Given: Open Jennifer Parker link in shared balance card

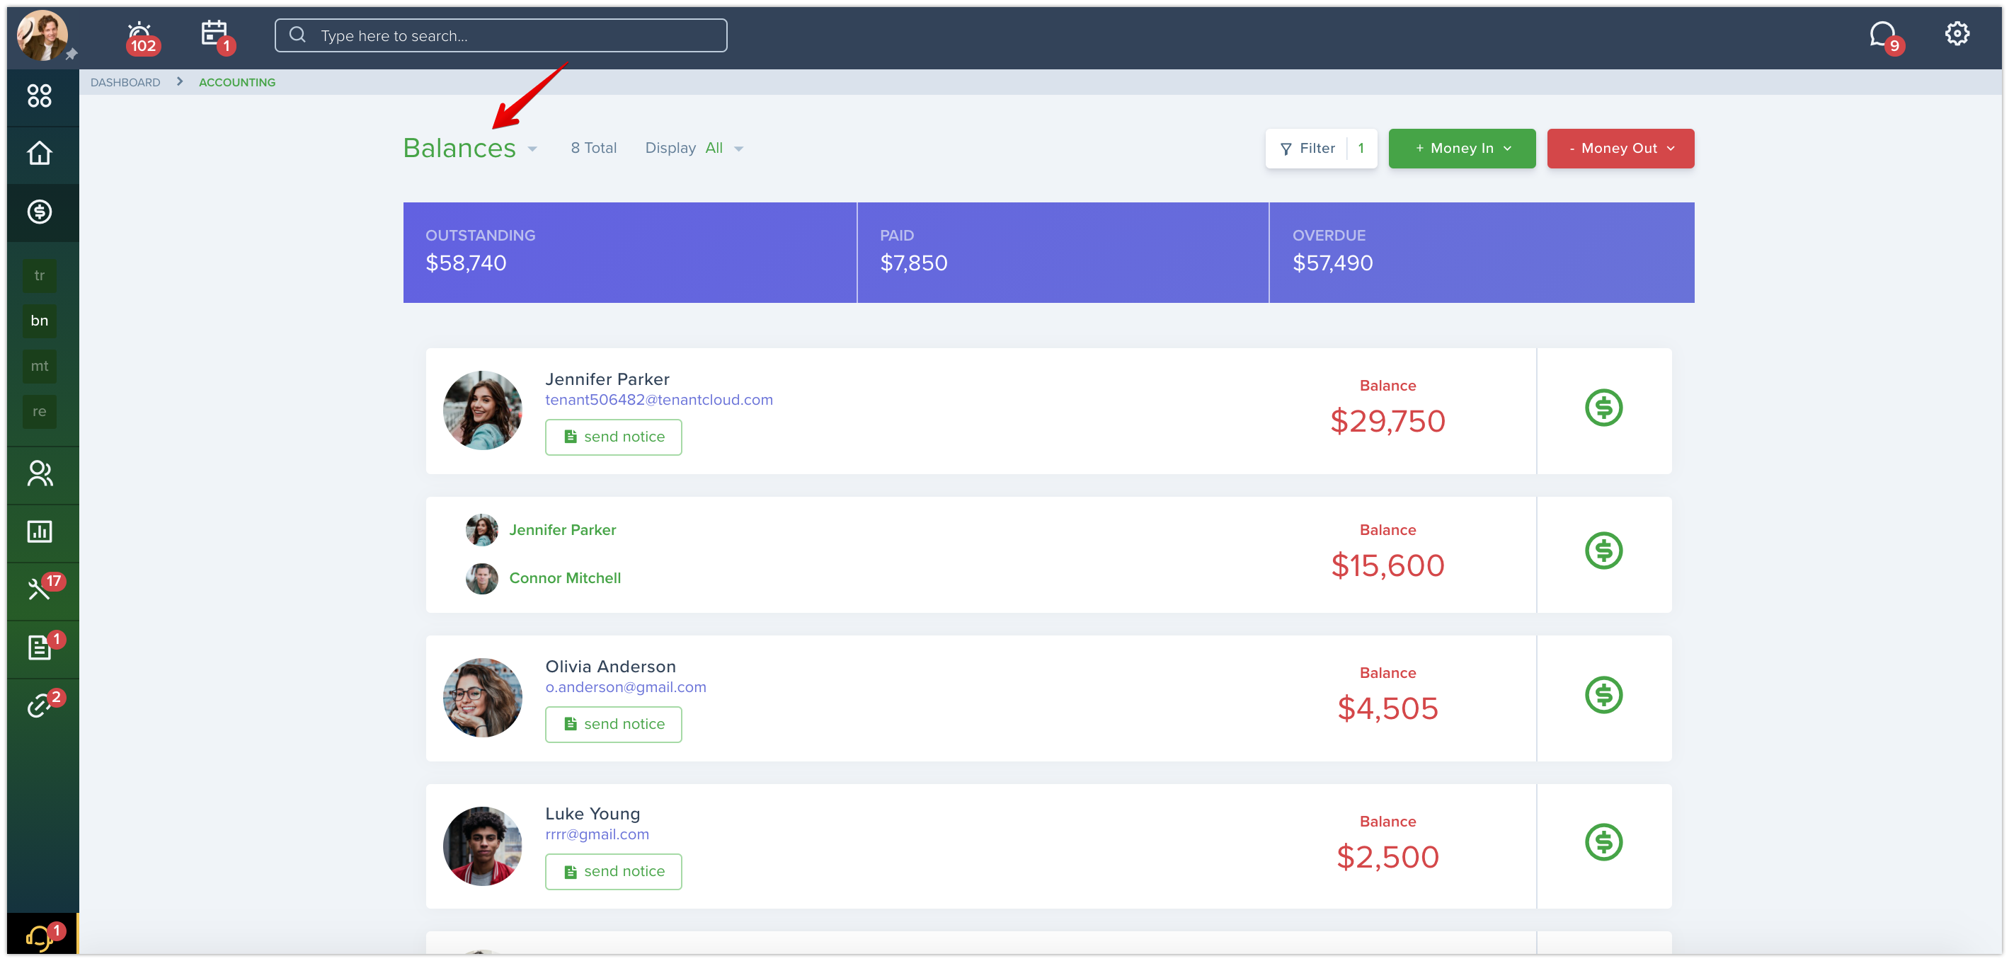Looking at the screenshot, I should [x=562, y=530].
